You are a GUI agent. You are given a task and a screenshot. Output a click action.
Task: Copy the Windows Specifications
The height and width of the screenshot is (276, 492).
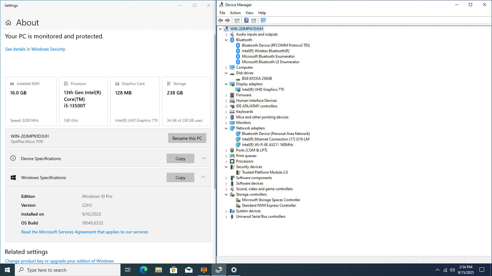(181, 178)
